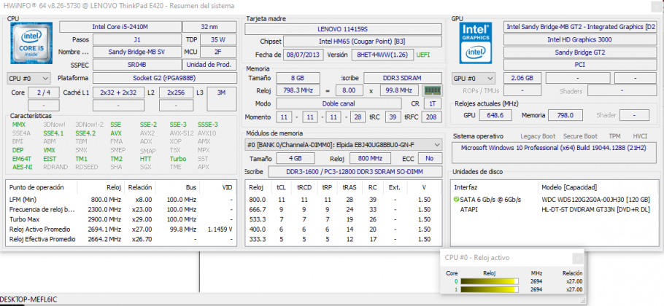Click the Intel Core i5 logo
Image resolution: width=664 pixels, height=306 pixels.
[x=32, y=43]
